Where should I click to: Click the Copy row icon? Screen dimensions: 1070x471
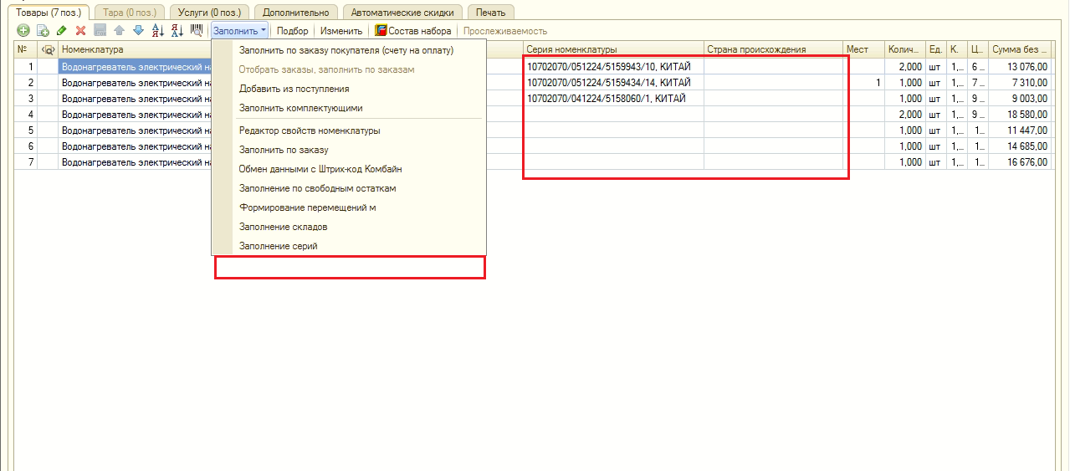pos(43,31)
